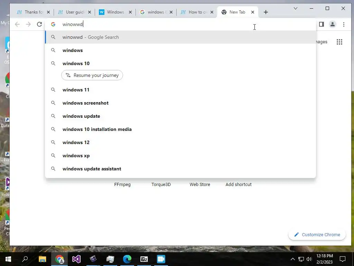
Task: Open the Chrome three-dot menu
Action: (344, 24)
